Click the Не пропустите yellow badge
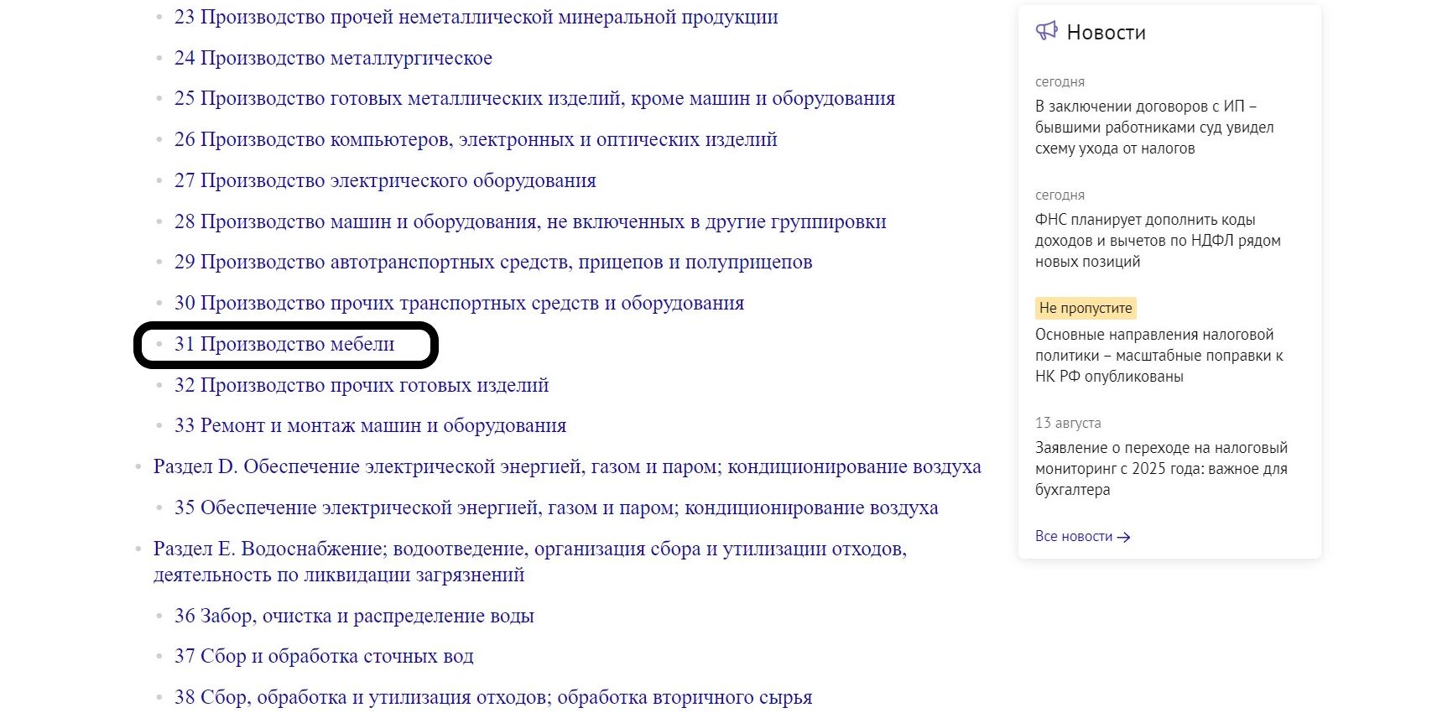The image size is (1432, 713). pos(1085,308)
